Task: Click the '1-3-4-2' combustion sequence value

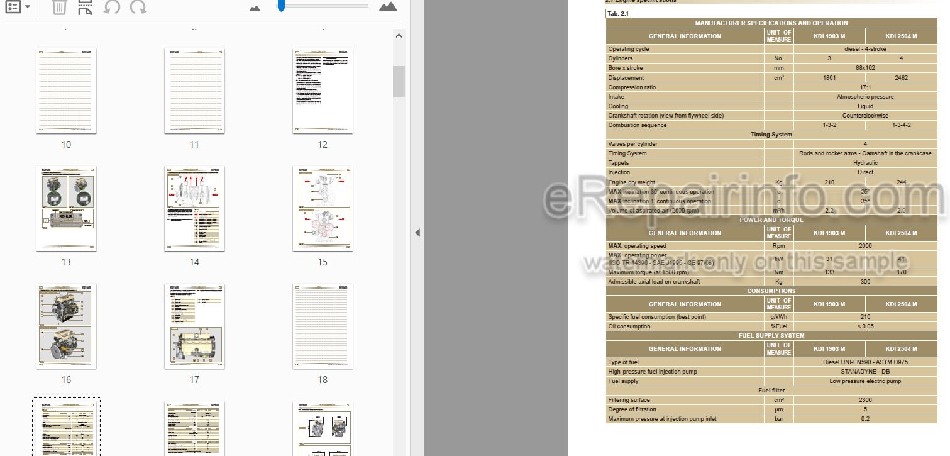Action: (x=901, y=125)
